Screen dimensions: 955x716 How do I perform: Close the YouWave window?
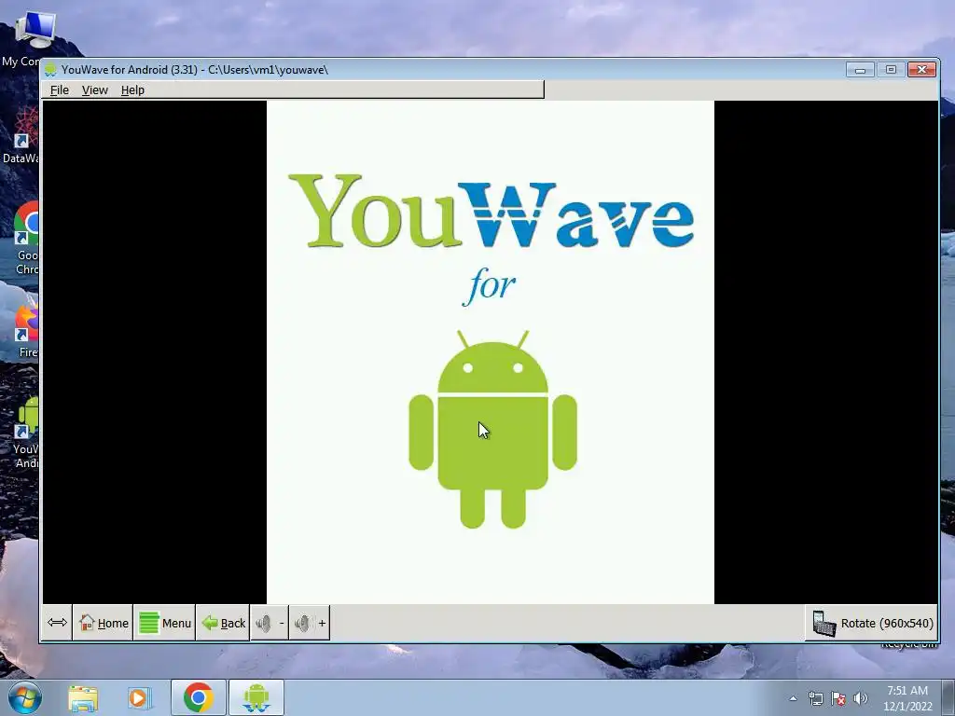coord(921,69)
